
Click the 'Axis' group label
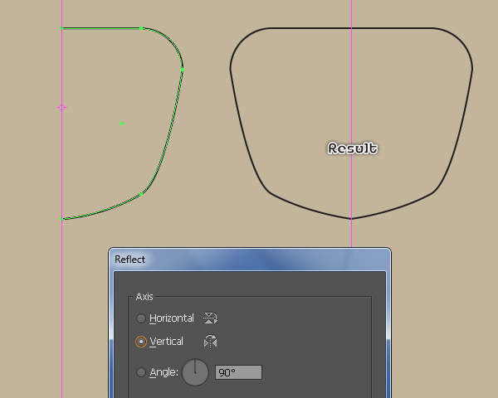click(144, 297)
